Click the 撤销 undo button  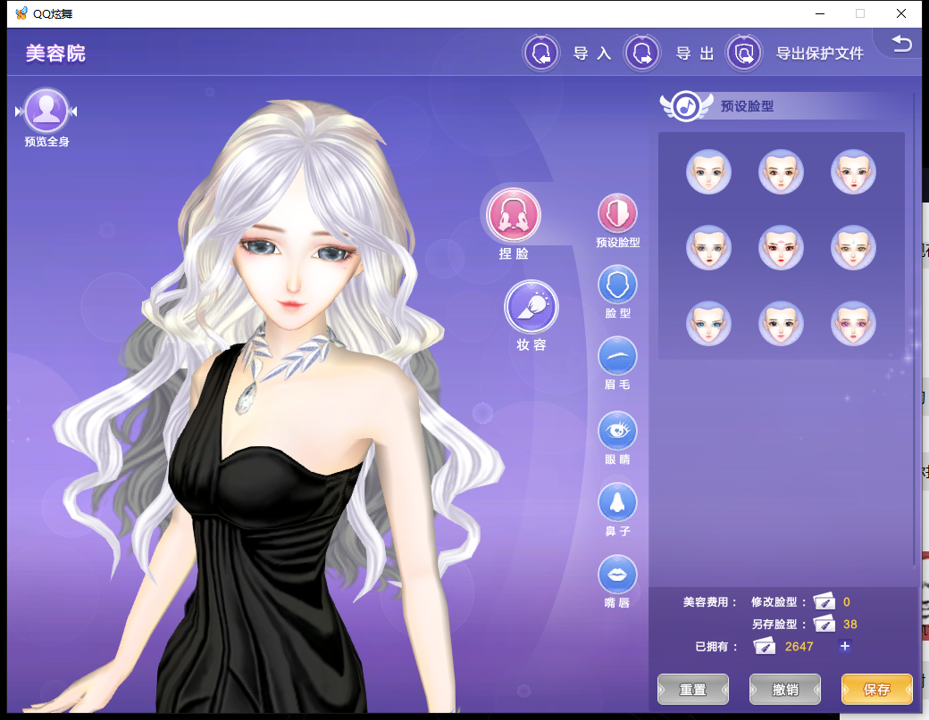785,690
